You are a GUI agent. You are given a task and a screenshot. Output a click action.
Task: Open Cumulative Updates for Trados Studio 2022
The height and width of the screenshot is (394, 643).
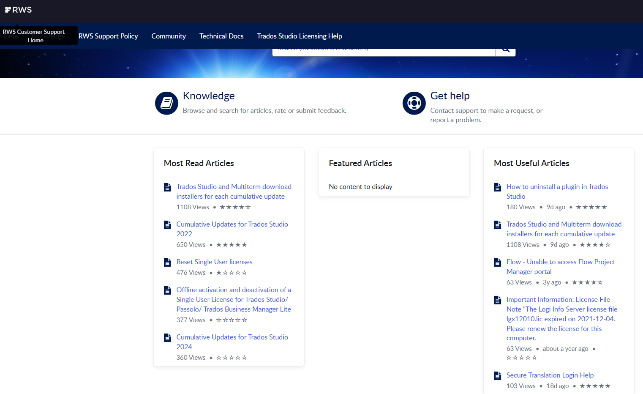232,229
